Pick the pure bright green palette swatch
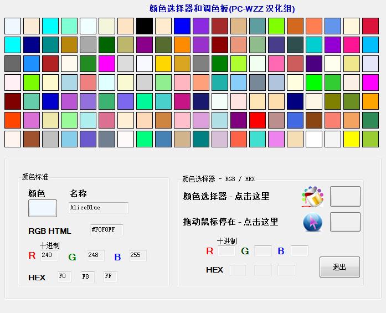Screen dimensions: 386x313 tap(314, 83)
